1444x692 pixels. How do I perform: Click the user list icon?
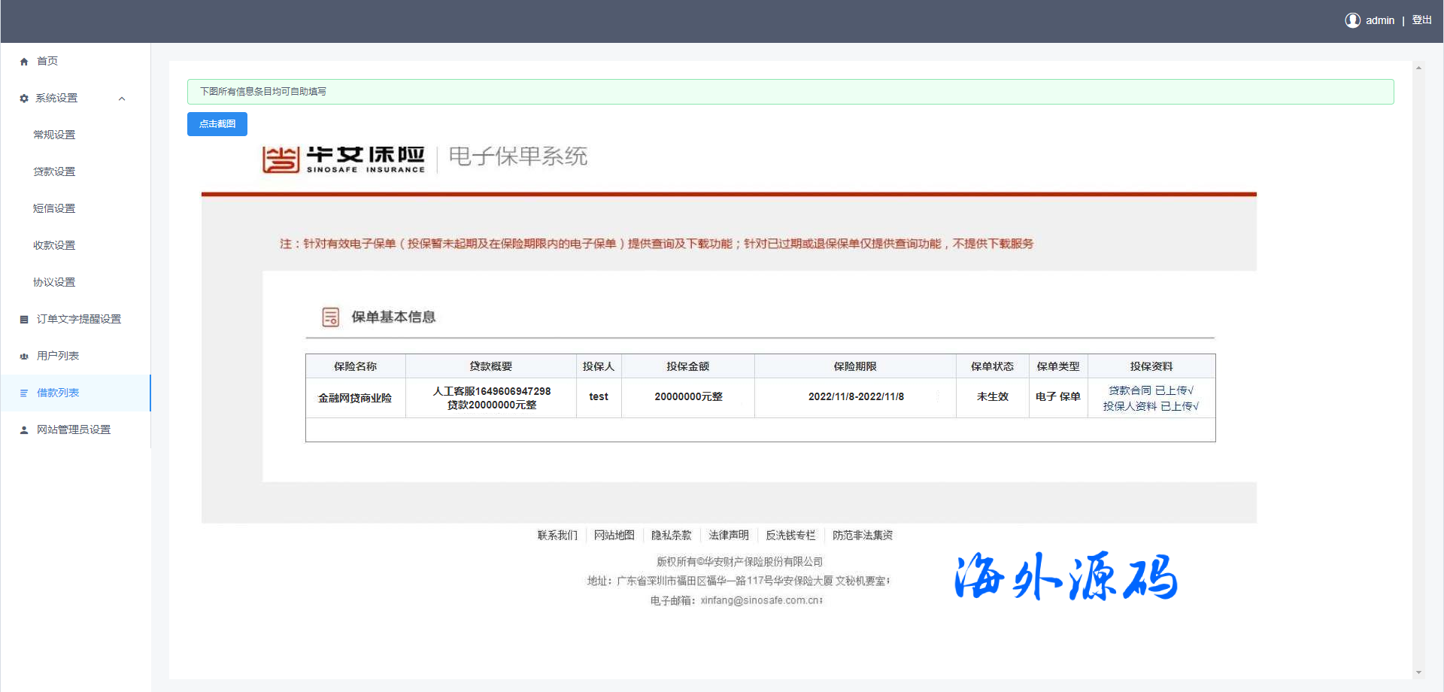24,357
